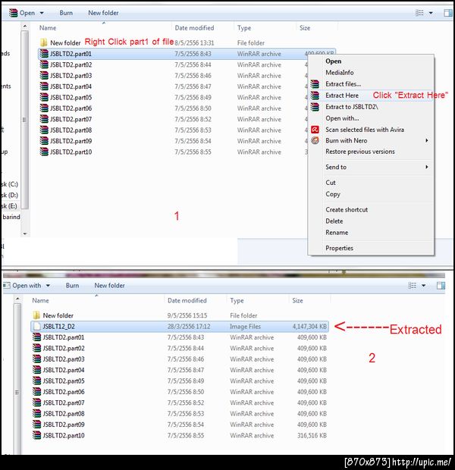This screenshot has width=455, height=470.
Task: Click the Nero icon in context menu
Action: (315, 140)
